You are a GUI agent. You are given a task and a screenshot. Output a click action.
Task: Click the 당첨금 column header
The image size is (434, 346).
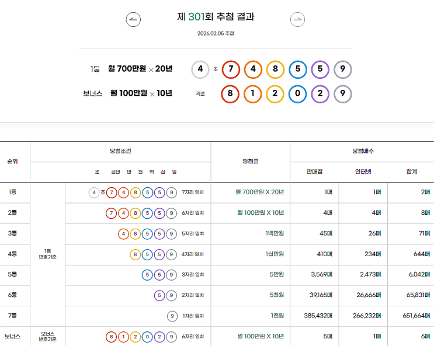pyautogui.click(x=251, y=161)
